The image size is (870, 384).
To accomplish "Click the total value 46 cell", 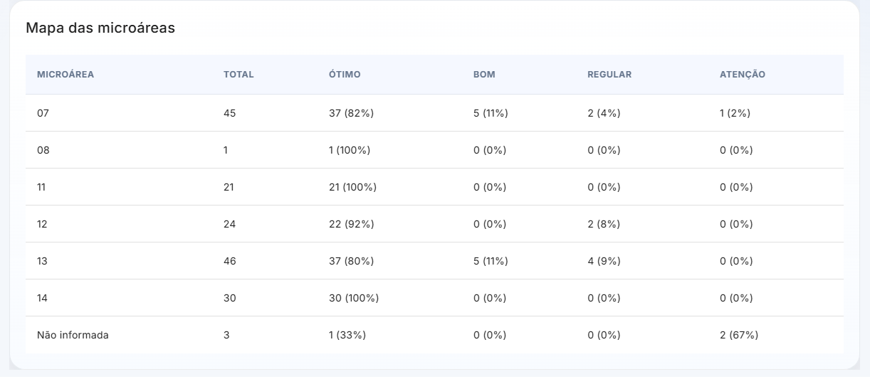I will [x=230, y=261].
